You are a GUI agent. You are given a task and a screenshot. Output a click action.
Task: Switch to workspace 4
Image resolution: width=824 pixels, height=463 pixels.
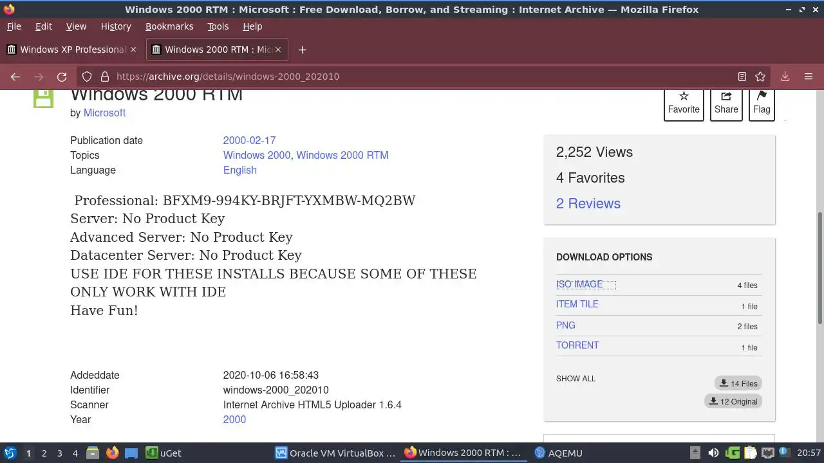[x=75, y=453]
